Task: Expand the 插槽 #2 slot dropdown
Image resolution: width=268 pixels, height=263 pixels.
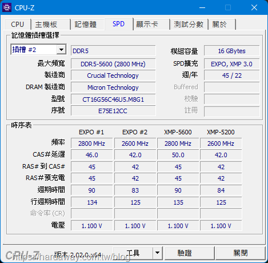Action: (x=61, y=50)
